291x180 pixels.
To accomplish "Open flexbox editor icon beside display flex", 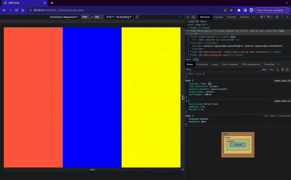I will click(210, 83).
